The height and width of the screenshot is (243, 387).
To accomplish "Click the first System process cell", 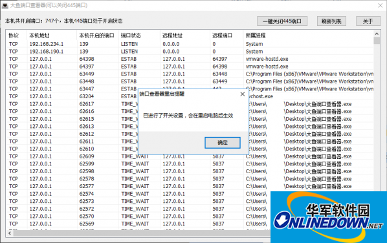I will (x=254, y=44).
